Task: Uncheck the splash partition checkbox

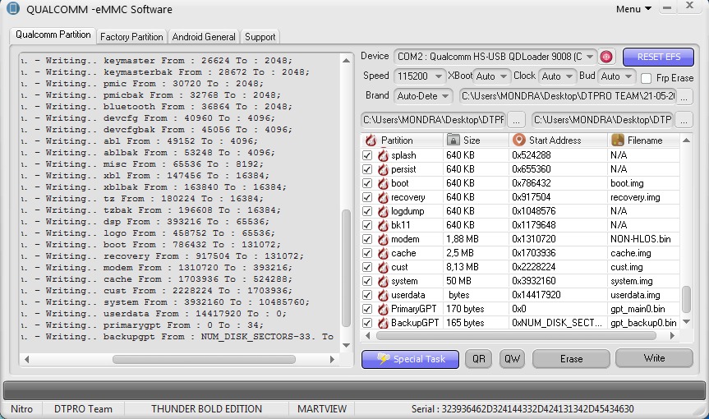Action: pyautogui.click(x=367, y=155)
